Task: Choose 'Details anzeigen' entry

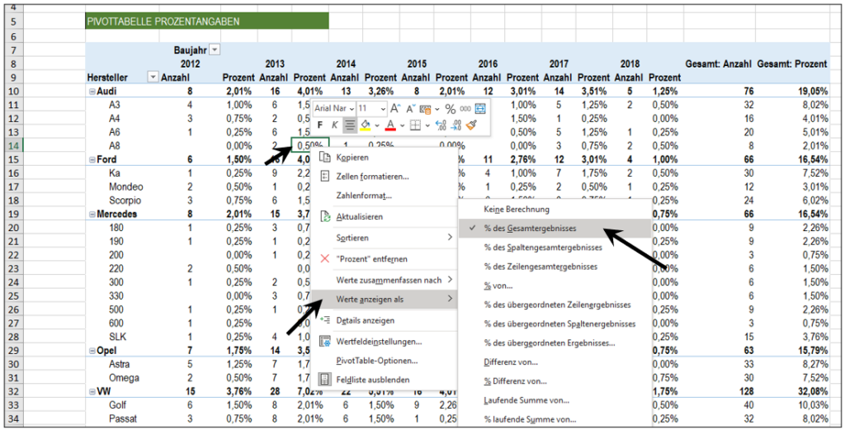Action: point(385,320)
